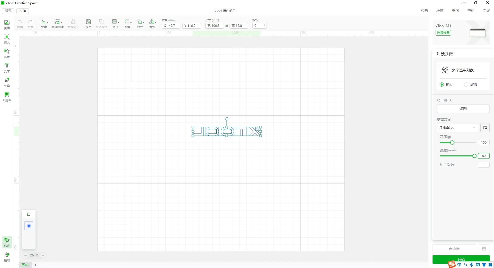Click the Y position input field
The height and width of the screenshot is (268, 494).
192,26
